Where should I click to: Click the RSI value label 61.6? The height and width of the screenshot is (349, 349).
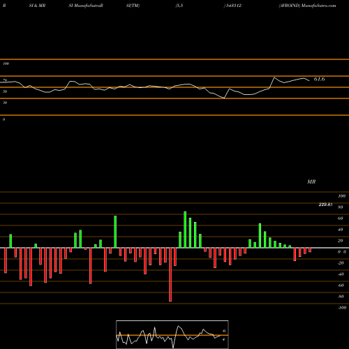[319, 79]
